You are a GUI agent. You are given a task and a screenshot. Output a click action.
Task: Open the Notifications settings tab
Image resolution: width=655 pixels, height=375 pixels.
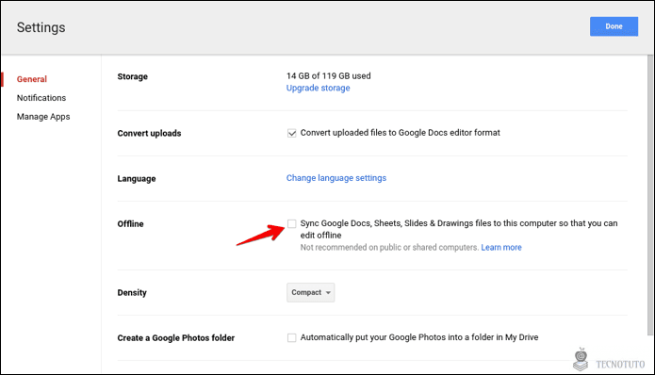click(41, 98)
